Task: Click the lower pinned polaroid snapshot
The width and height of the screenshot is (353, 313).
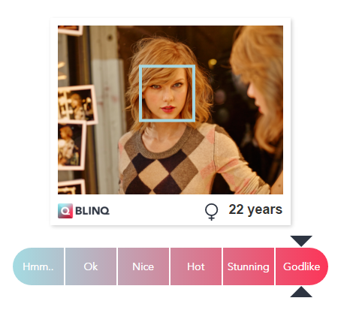Action: (71, 145)
